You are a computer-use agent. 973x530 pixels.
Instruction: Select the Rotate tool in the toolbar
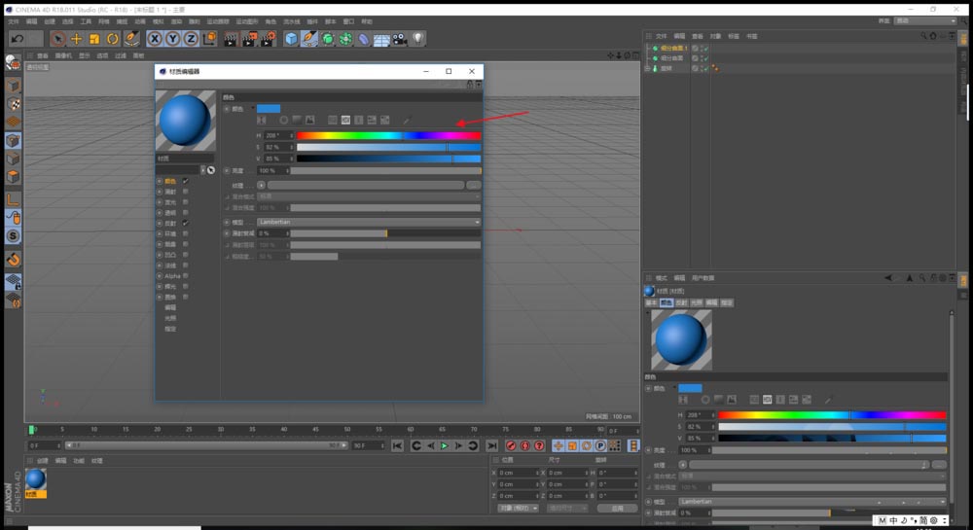point(113,39)
